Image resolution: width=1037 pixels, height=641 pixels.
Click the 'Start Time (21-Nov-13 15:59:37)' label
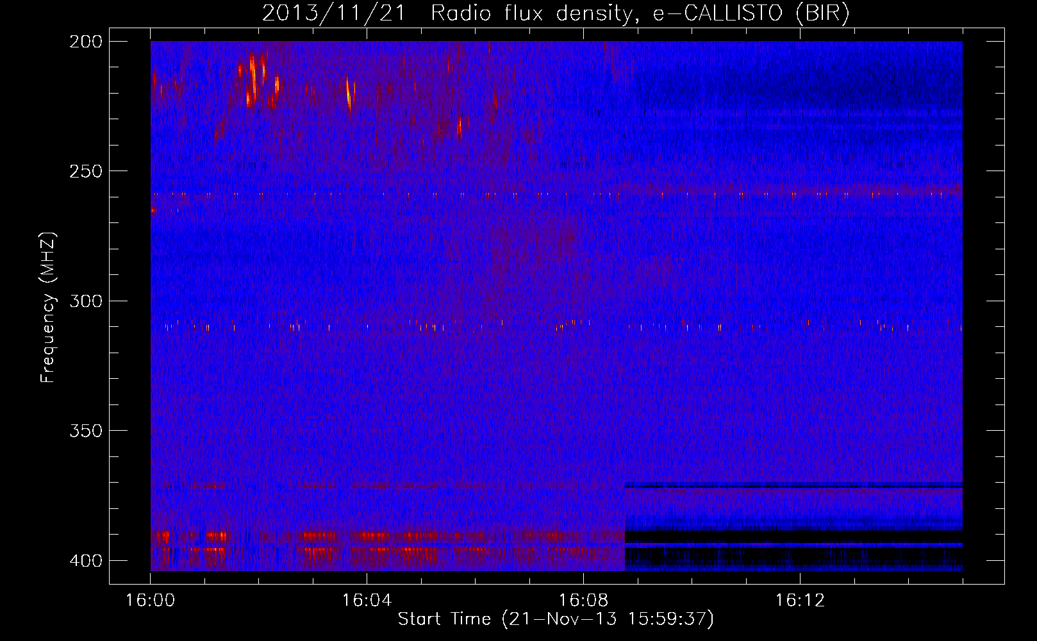(x=556, y=619)
